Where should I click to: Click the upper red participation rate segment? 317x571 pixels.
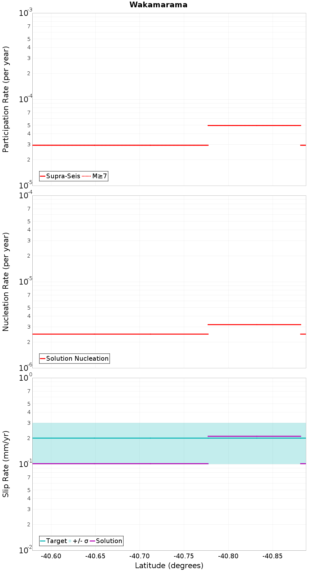click(254, 125)
